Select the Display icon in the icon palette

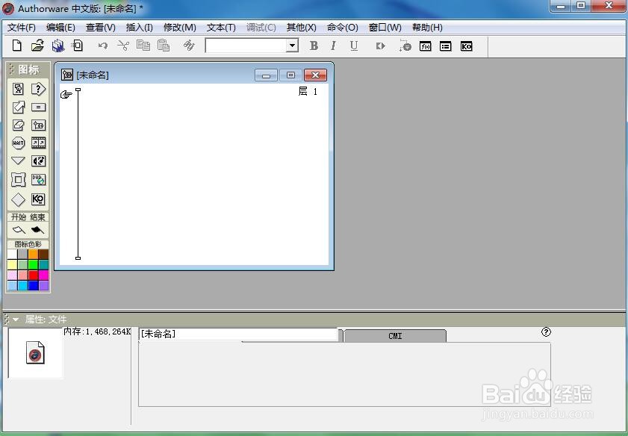(x=18, y=89)
